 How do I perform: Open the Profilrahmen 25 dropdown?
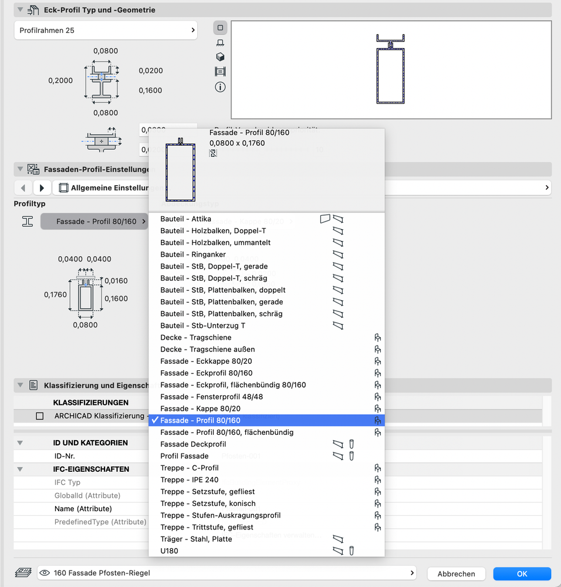coord(106,30)
